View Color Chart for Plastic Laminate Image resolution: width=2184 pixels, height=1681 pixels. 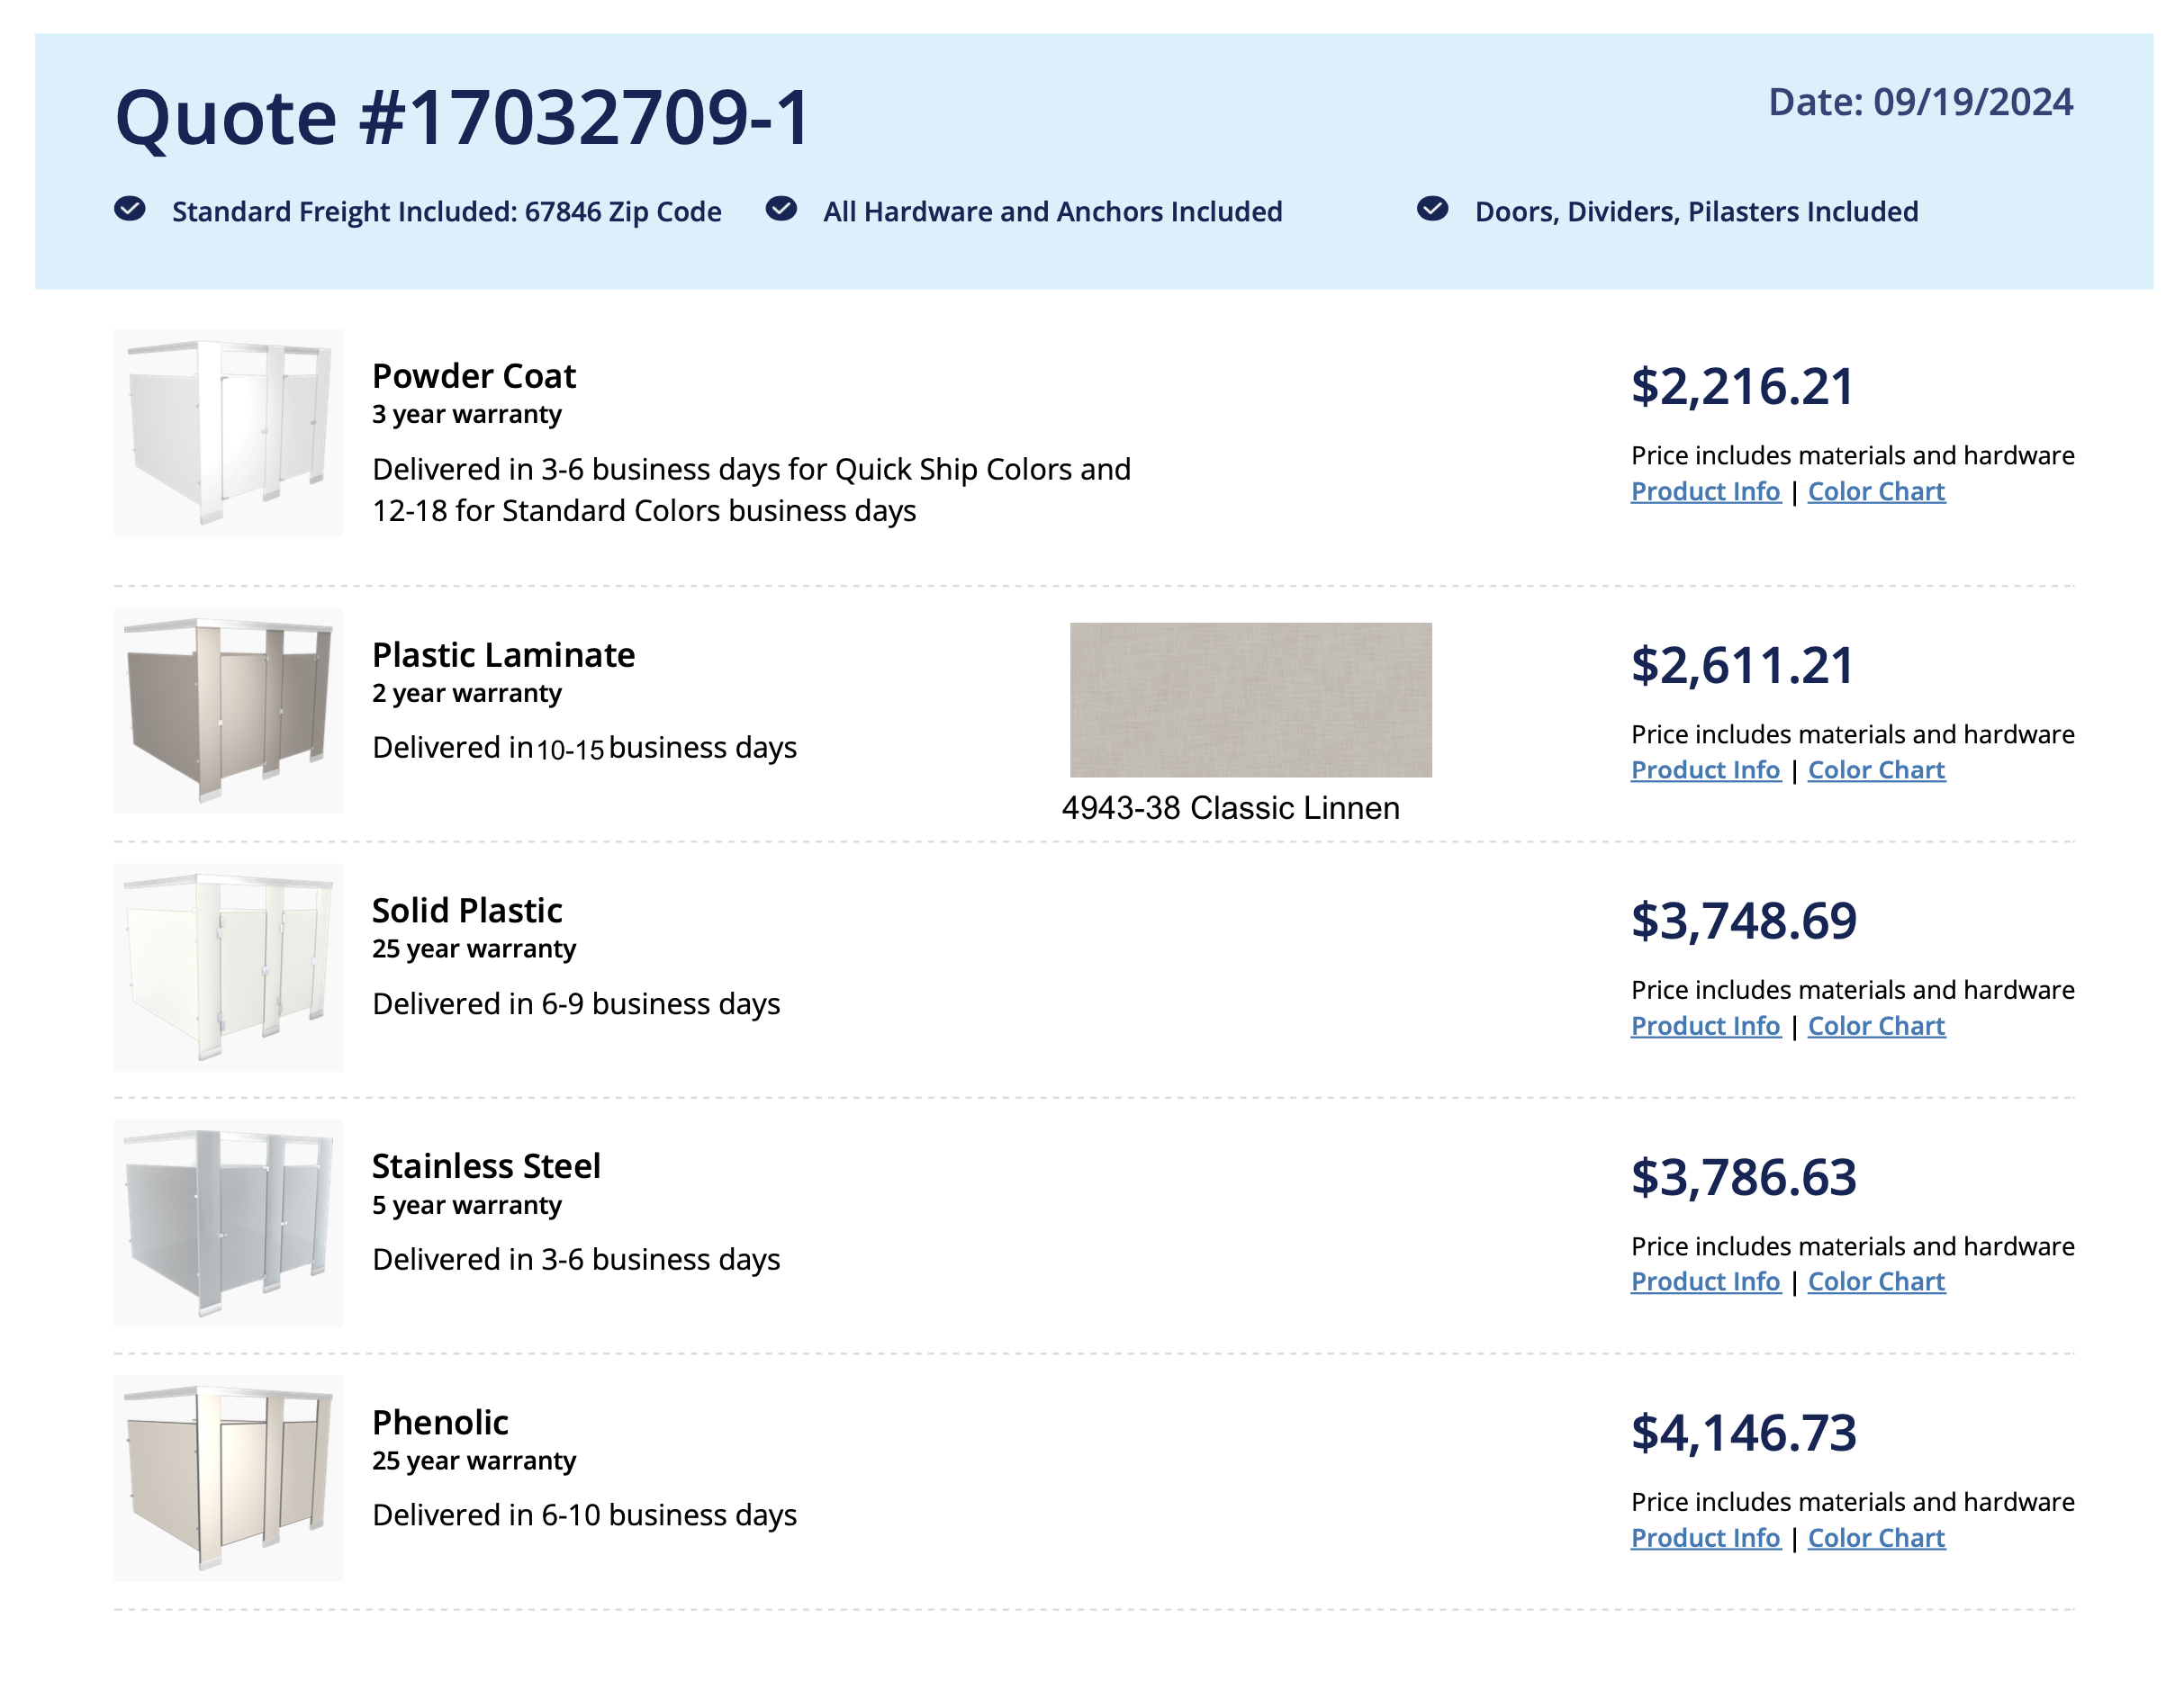coord(1876,770)
